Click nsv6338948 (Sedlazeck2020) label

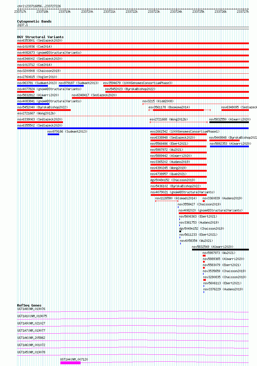click(x=173, y=138)
